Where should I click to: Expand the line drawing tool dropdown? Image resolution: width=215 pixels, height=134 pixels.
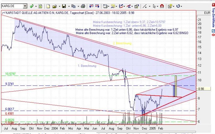[x=149, y=6]
